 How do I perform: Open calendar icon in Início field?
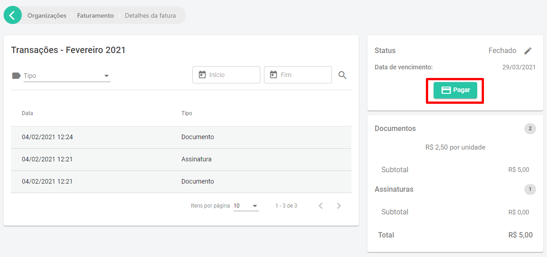coord(202,75)
